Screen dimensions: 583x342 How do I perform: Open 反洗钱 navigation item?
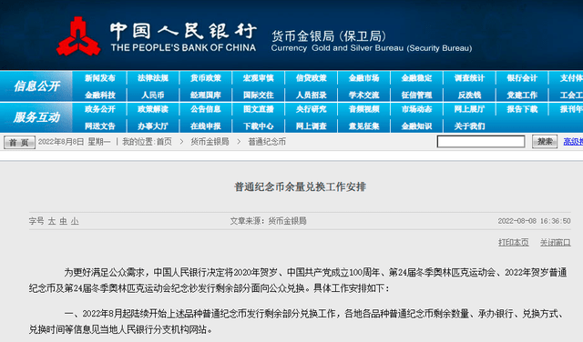[x=470, y=96]
